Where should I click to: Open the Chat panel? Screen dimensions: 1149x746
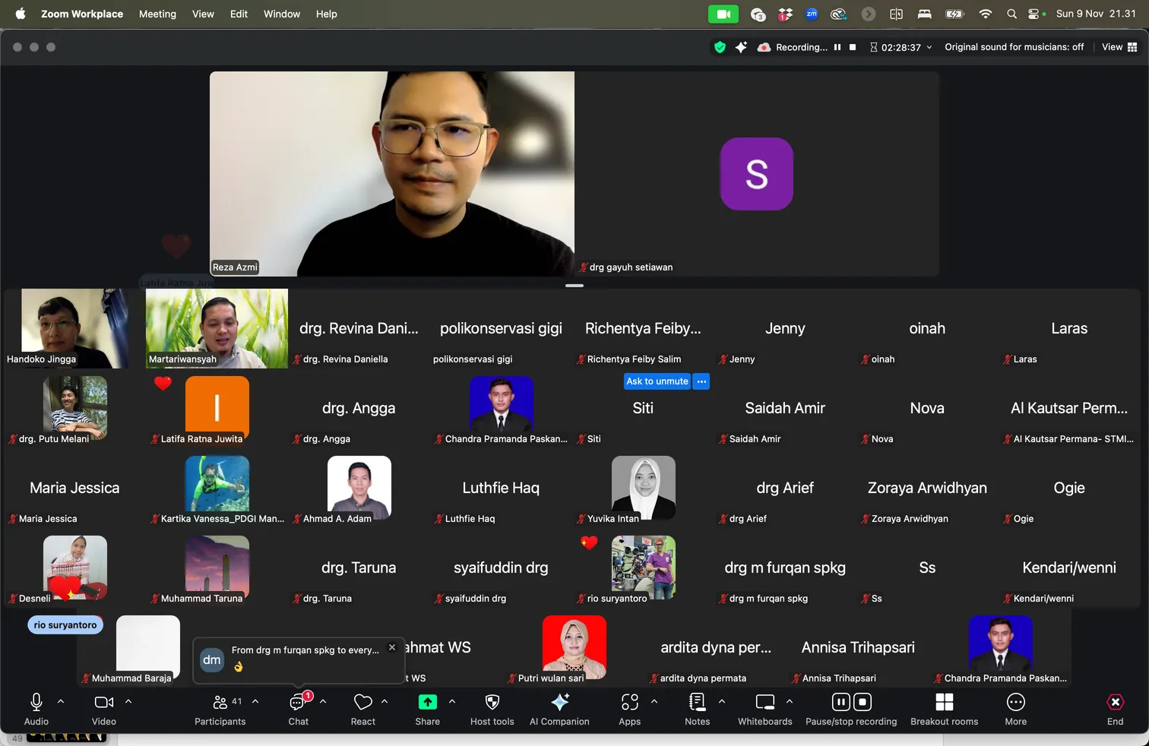tap(298, 703)
